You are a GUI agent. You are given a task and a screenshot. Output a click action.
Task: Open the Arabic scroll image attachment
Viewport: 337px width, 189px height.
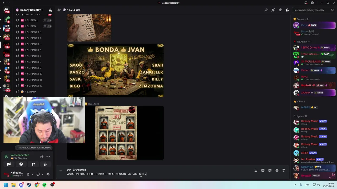click(89, 28)
